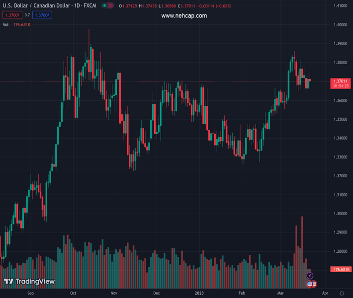Open the partially hidden second US flag event

pyautogui.click(x=315, y=284)
